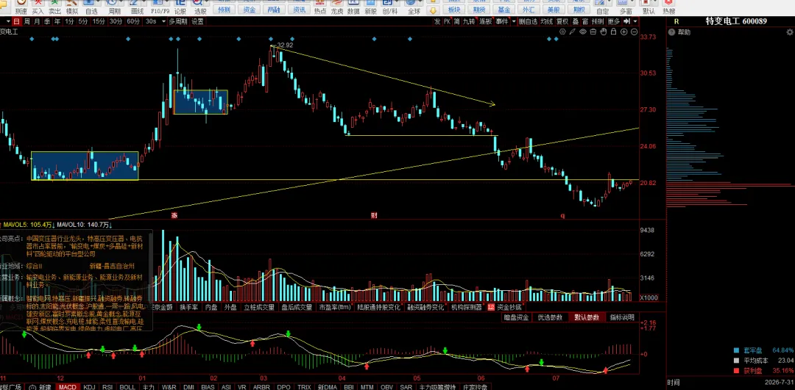Open the 龙虎 ranking icon
This screenshot has height=390, width=795.
pos(336,7)
